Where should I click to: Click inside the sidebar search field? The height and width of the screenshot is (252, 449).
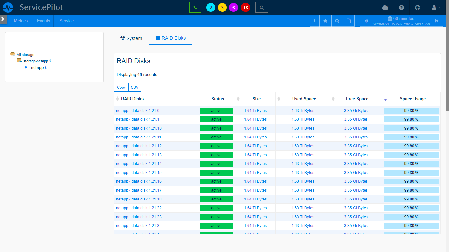[53, 42]
